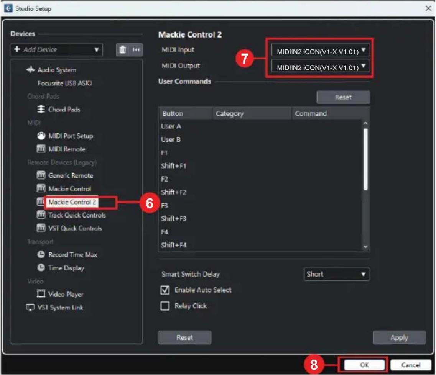Click Reset above the User Commands table
The image size is (436, 375).
pyautogui.click(x=343, y=97)
